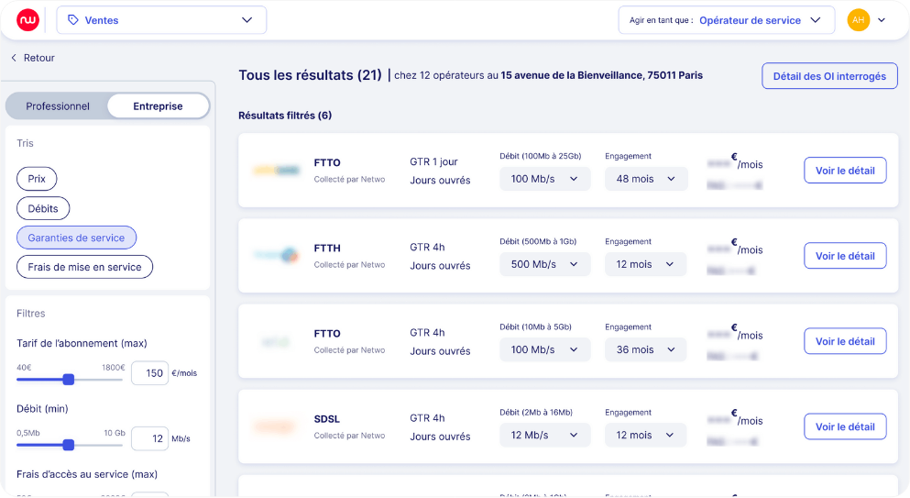Expand the user menu chevron beside avatar
This screenshot has width=910, height=498.
point(882,20)
